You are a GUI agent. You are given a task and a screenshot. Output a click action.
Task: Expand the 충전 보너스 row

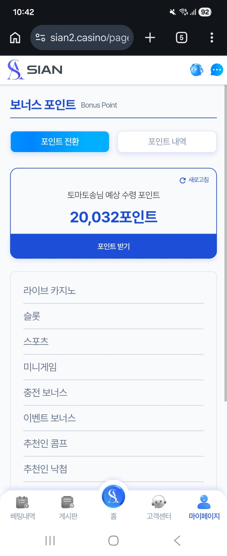tap(113, 393)
